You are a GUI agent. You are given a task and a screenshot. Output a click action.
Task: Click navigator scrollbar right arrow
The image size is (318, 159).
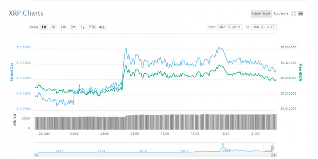coord(274,155)
